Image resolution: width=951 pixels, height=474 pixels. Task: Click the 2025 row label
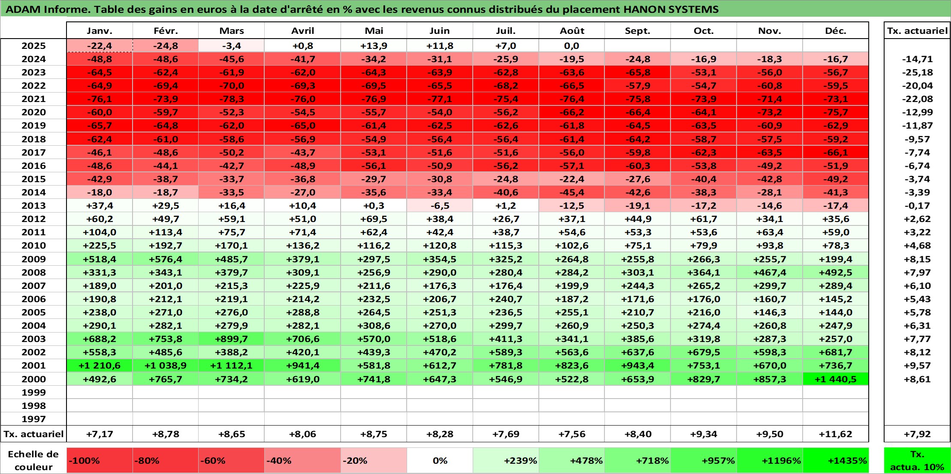click(x=33, y=46)
